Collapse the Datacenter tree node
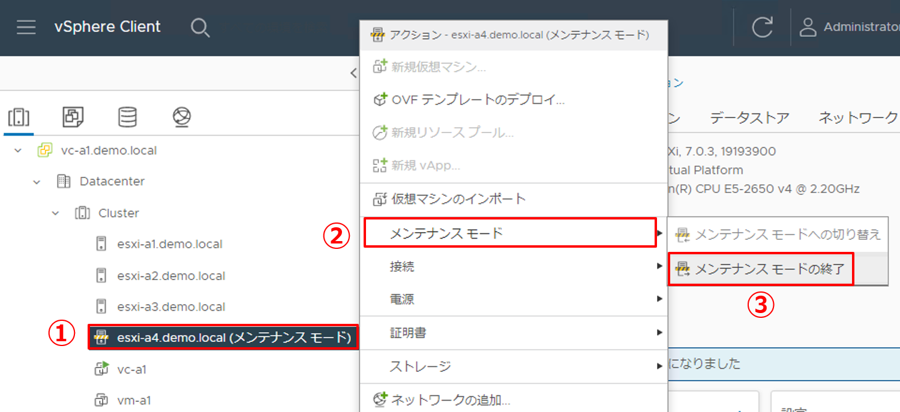 (37, 181)
